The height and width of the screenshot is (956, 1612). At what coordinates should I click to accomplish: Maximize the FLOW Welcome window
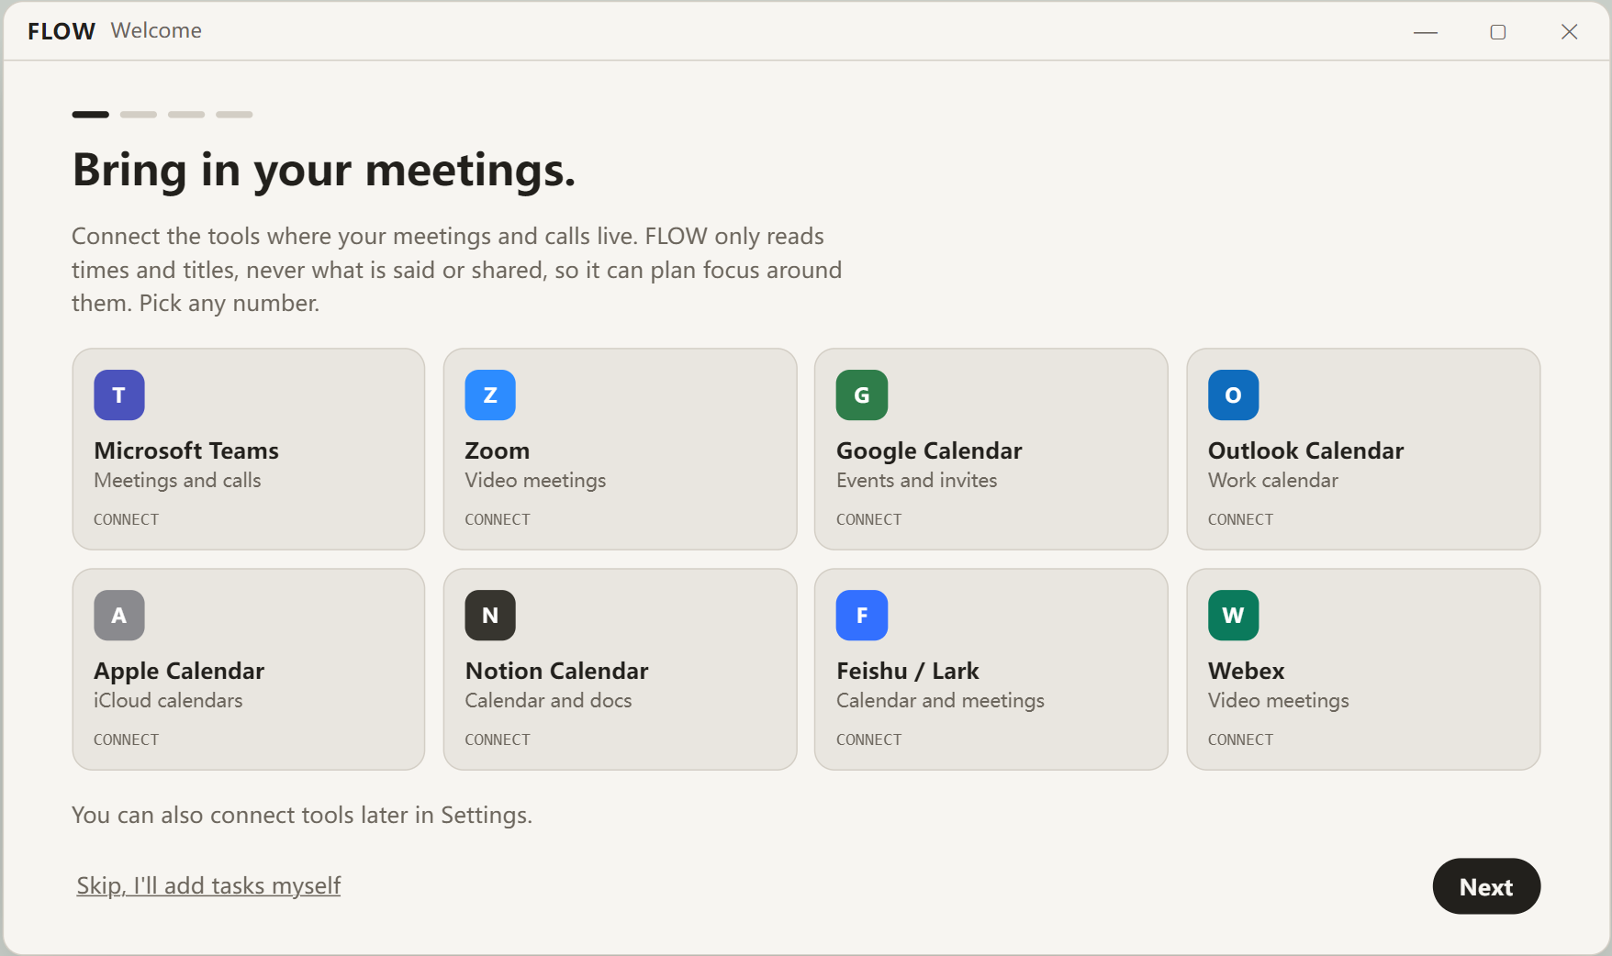[1498, 32]
